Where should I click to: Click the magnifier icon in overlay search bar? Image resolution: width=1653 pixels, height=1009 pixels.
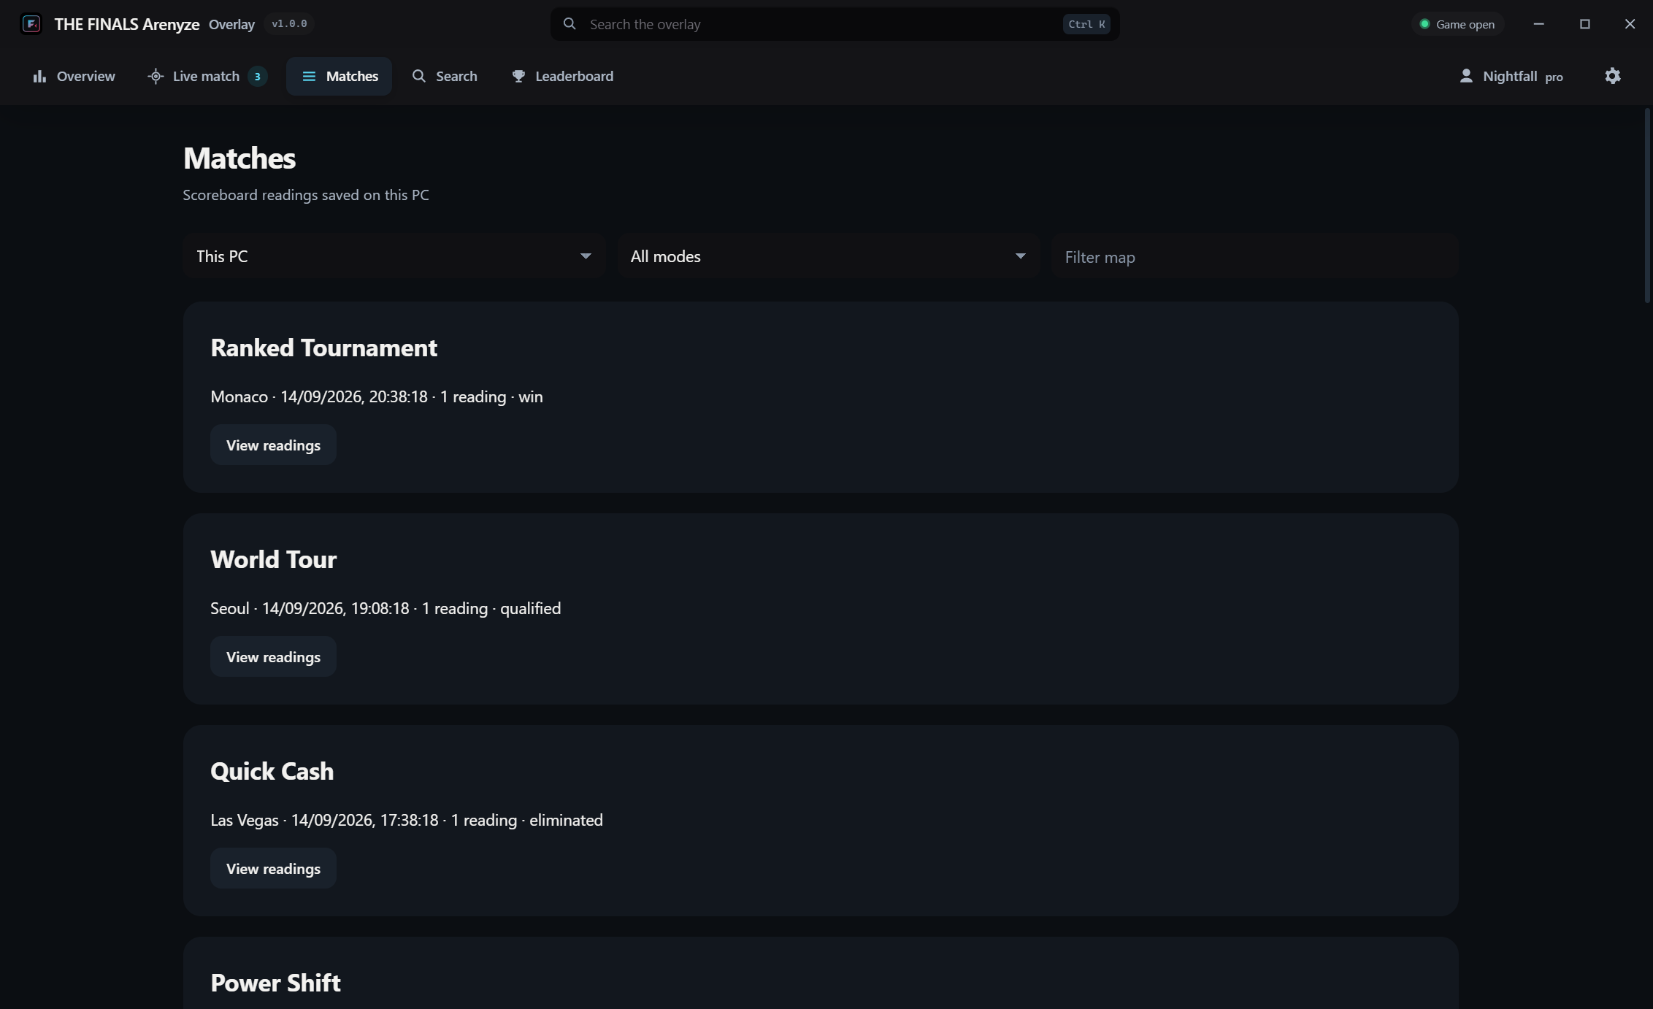point(569,24)
